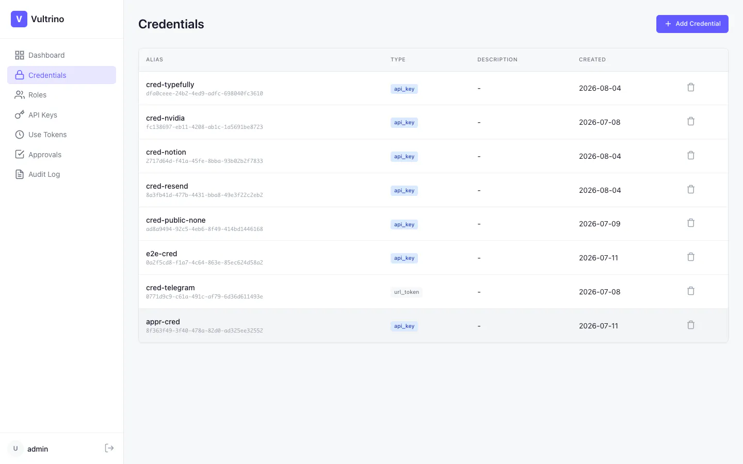Click created date in cred-notion row
This screenshot has height=464, width=743.
[x=600, y=156]
